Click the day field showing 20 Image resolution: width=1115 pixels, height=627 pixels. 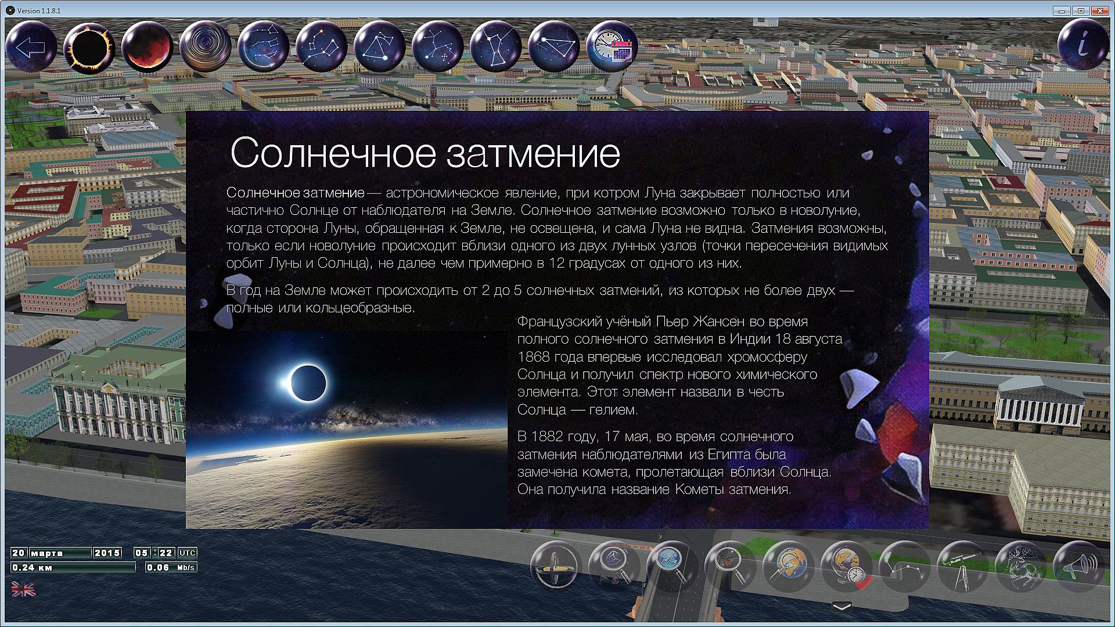19,553
